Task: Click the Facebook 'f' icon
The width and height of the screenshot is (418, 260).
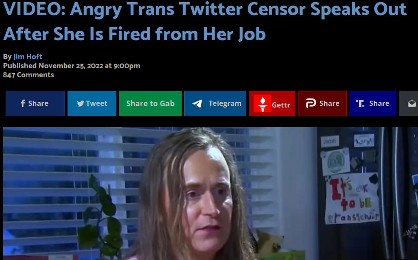Action: pos(23,103)
